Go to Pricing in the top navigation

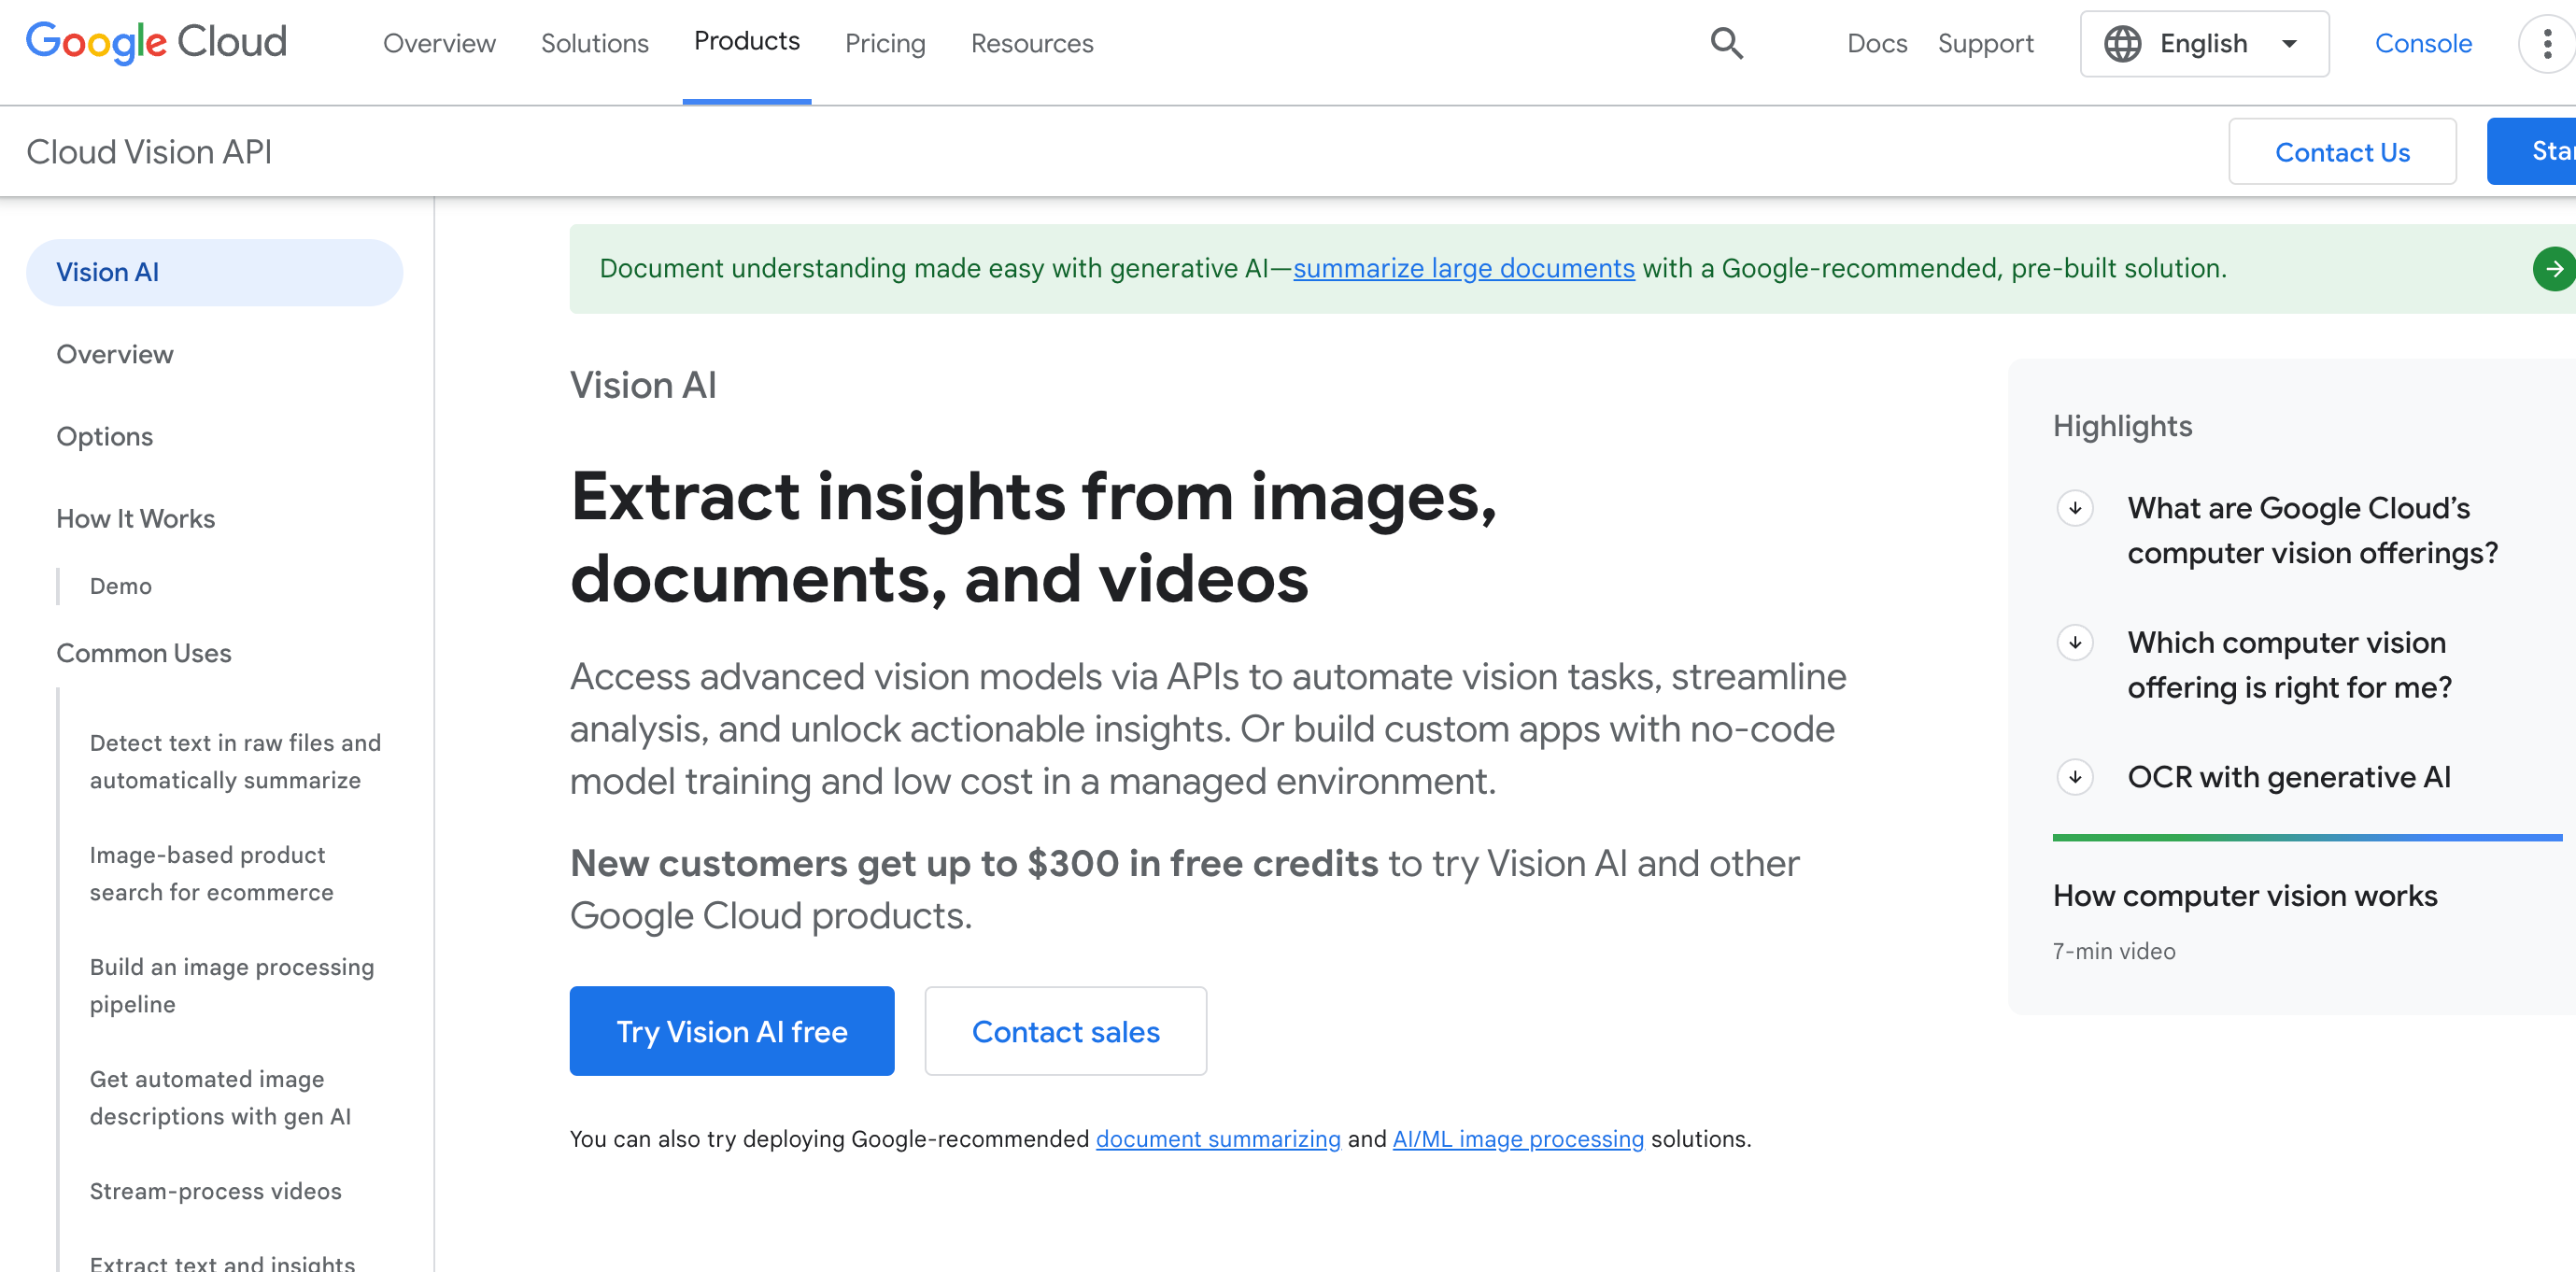point(885,43)
